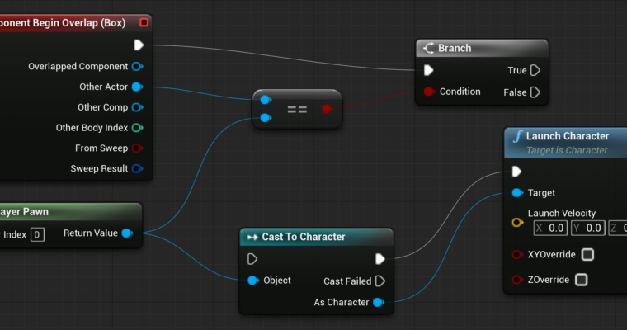Viewport: 627px width, 330px height.
Task: Click the Branch False output pin
Action: (535, 92)
